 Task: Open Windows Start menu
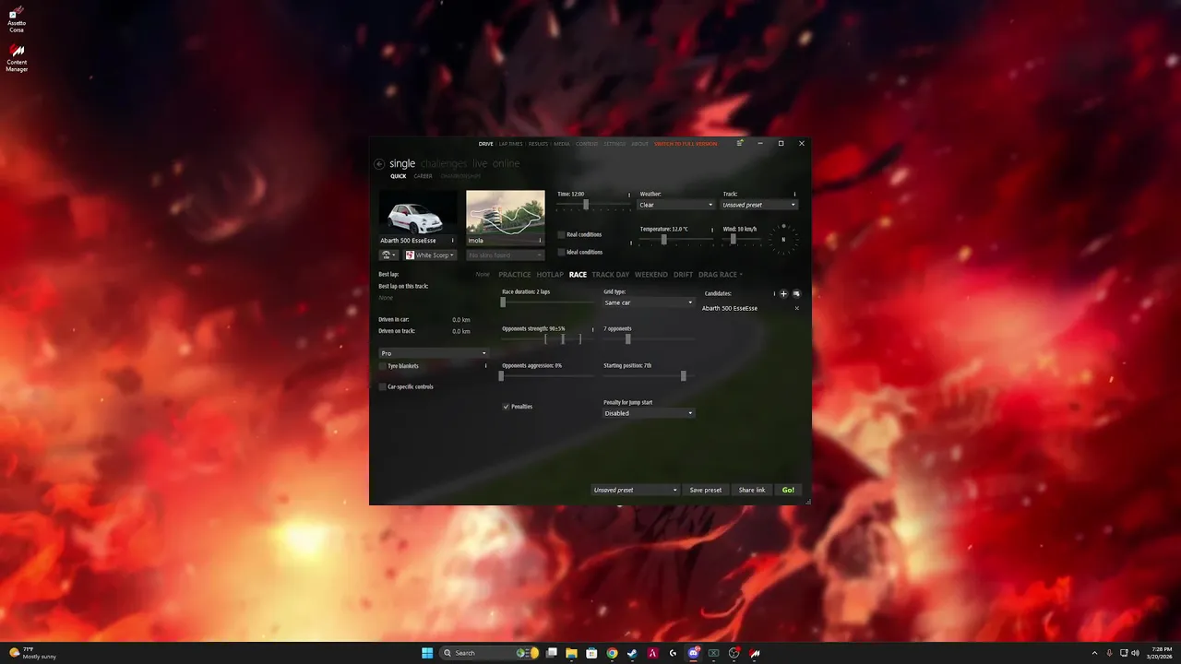point(427,653)
